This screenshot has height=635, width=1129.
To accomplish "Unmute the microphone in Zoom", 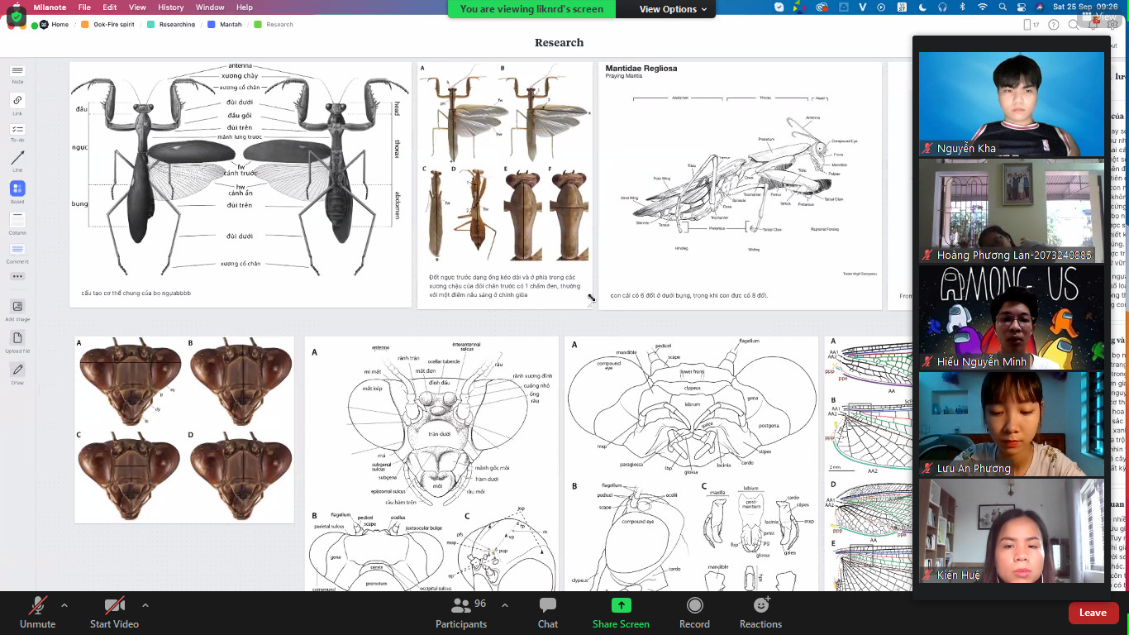I will [37, 612].
